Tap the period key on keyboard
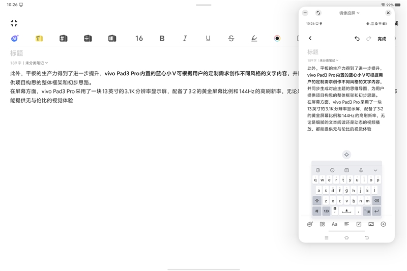407x271 pixels. [x=359, y=211]
